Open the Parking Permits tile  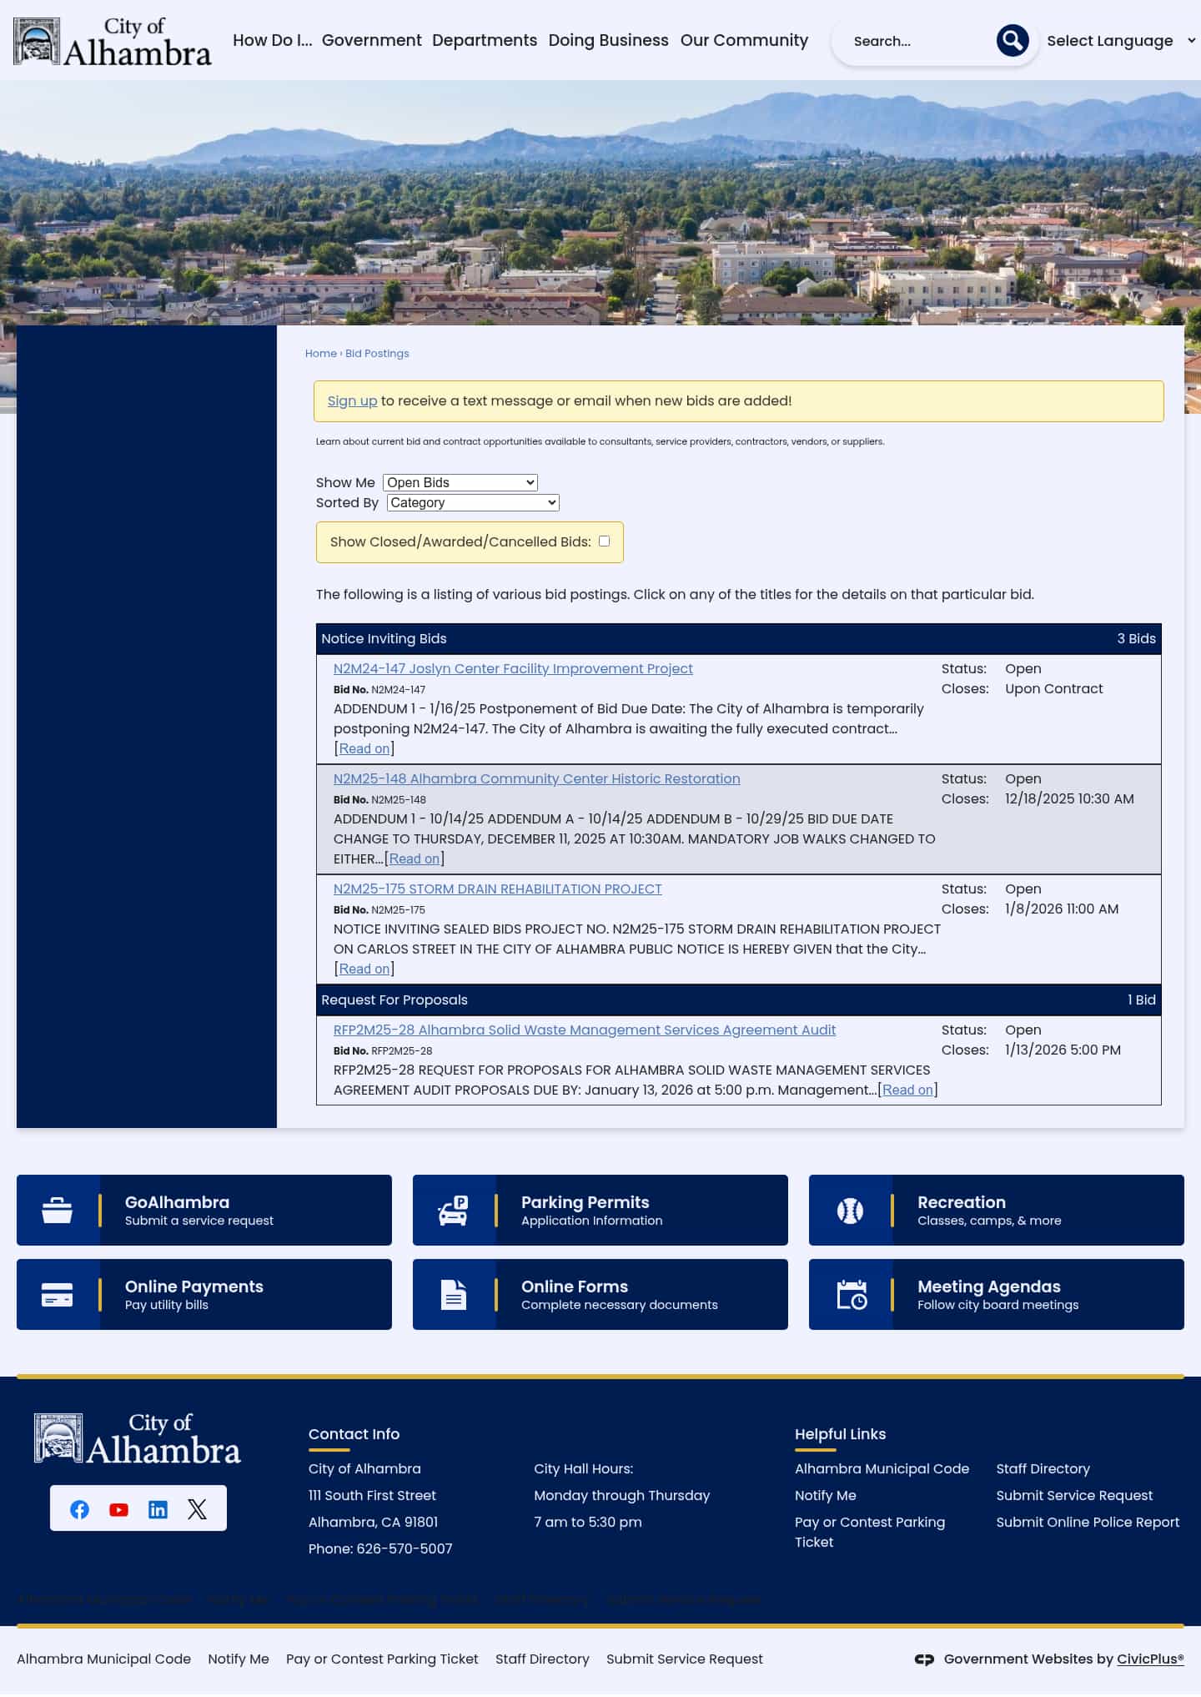click(600, 1211)
